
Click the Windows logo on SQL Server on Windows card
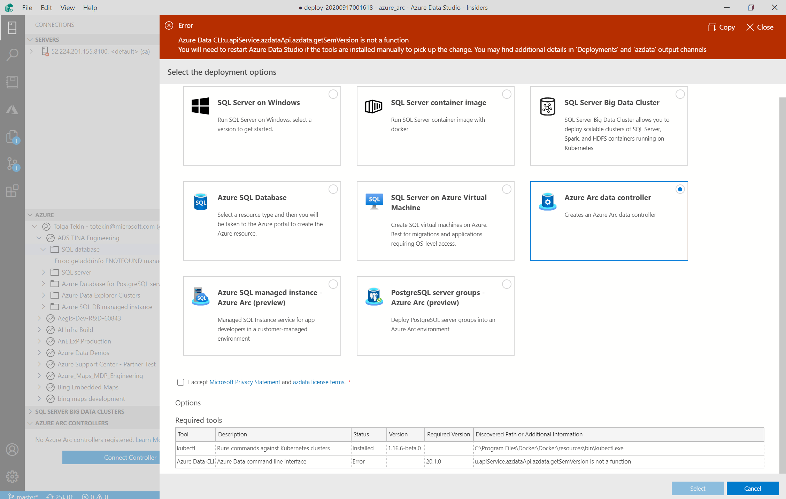point(200,106)
